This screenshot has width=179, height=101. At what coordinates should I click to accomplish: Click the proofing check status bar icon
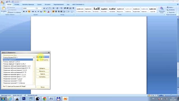coord(25,95)
